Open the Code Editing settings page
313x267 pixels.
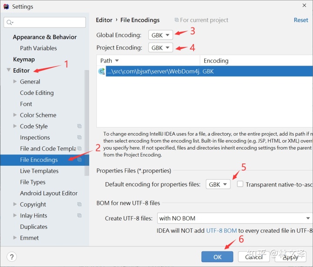(37, 93)
